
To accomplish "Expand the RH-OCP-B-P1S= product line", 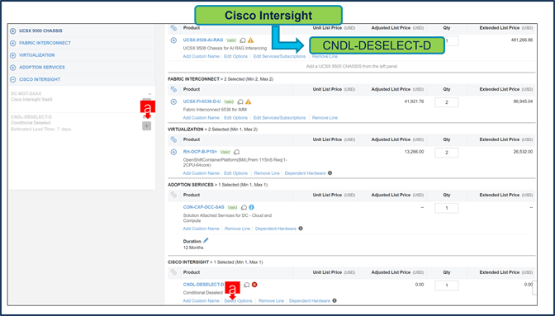I will tap(173, 152).
